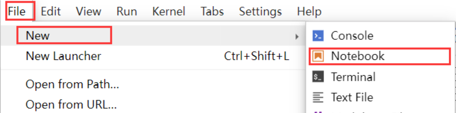
Task: Open the Run menu
Action: point(127,11)
